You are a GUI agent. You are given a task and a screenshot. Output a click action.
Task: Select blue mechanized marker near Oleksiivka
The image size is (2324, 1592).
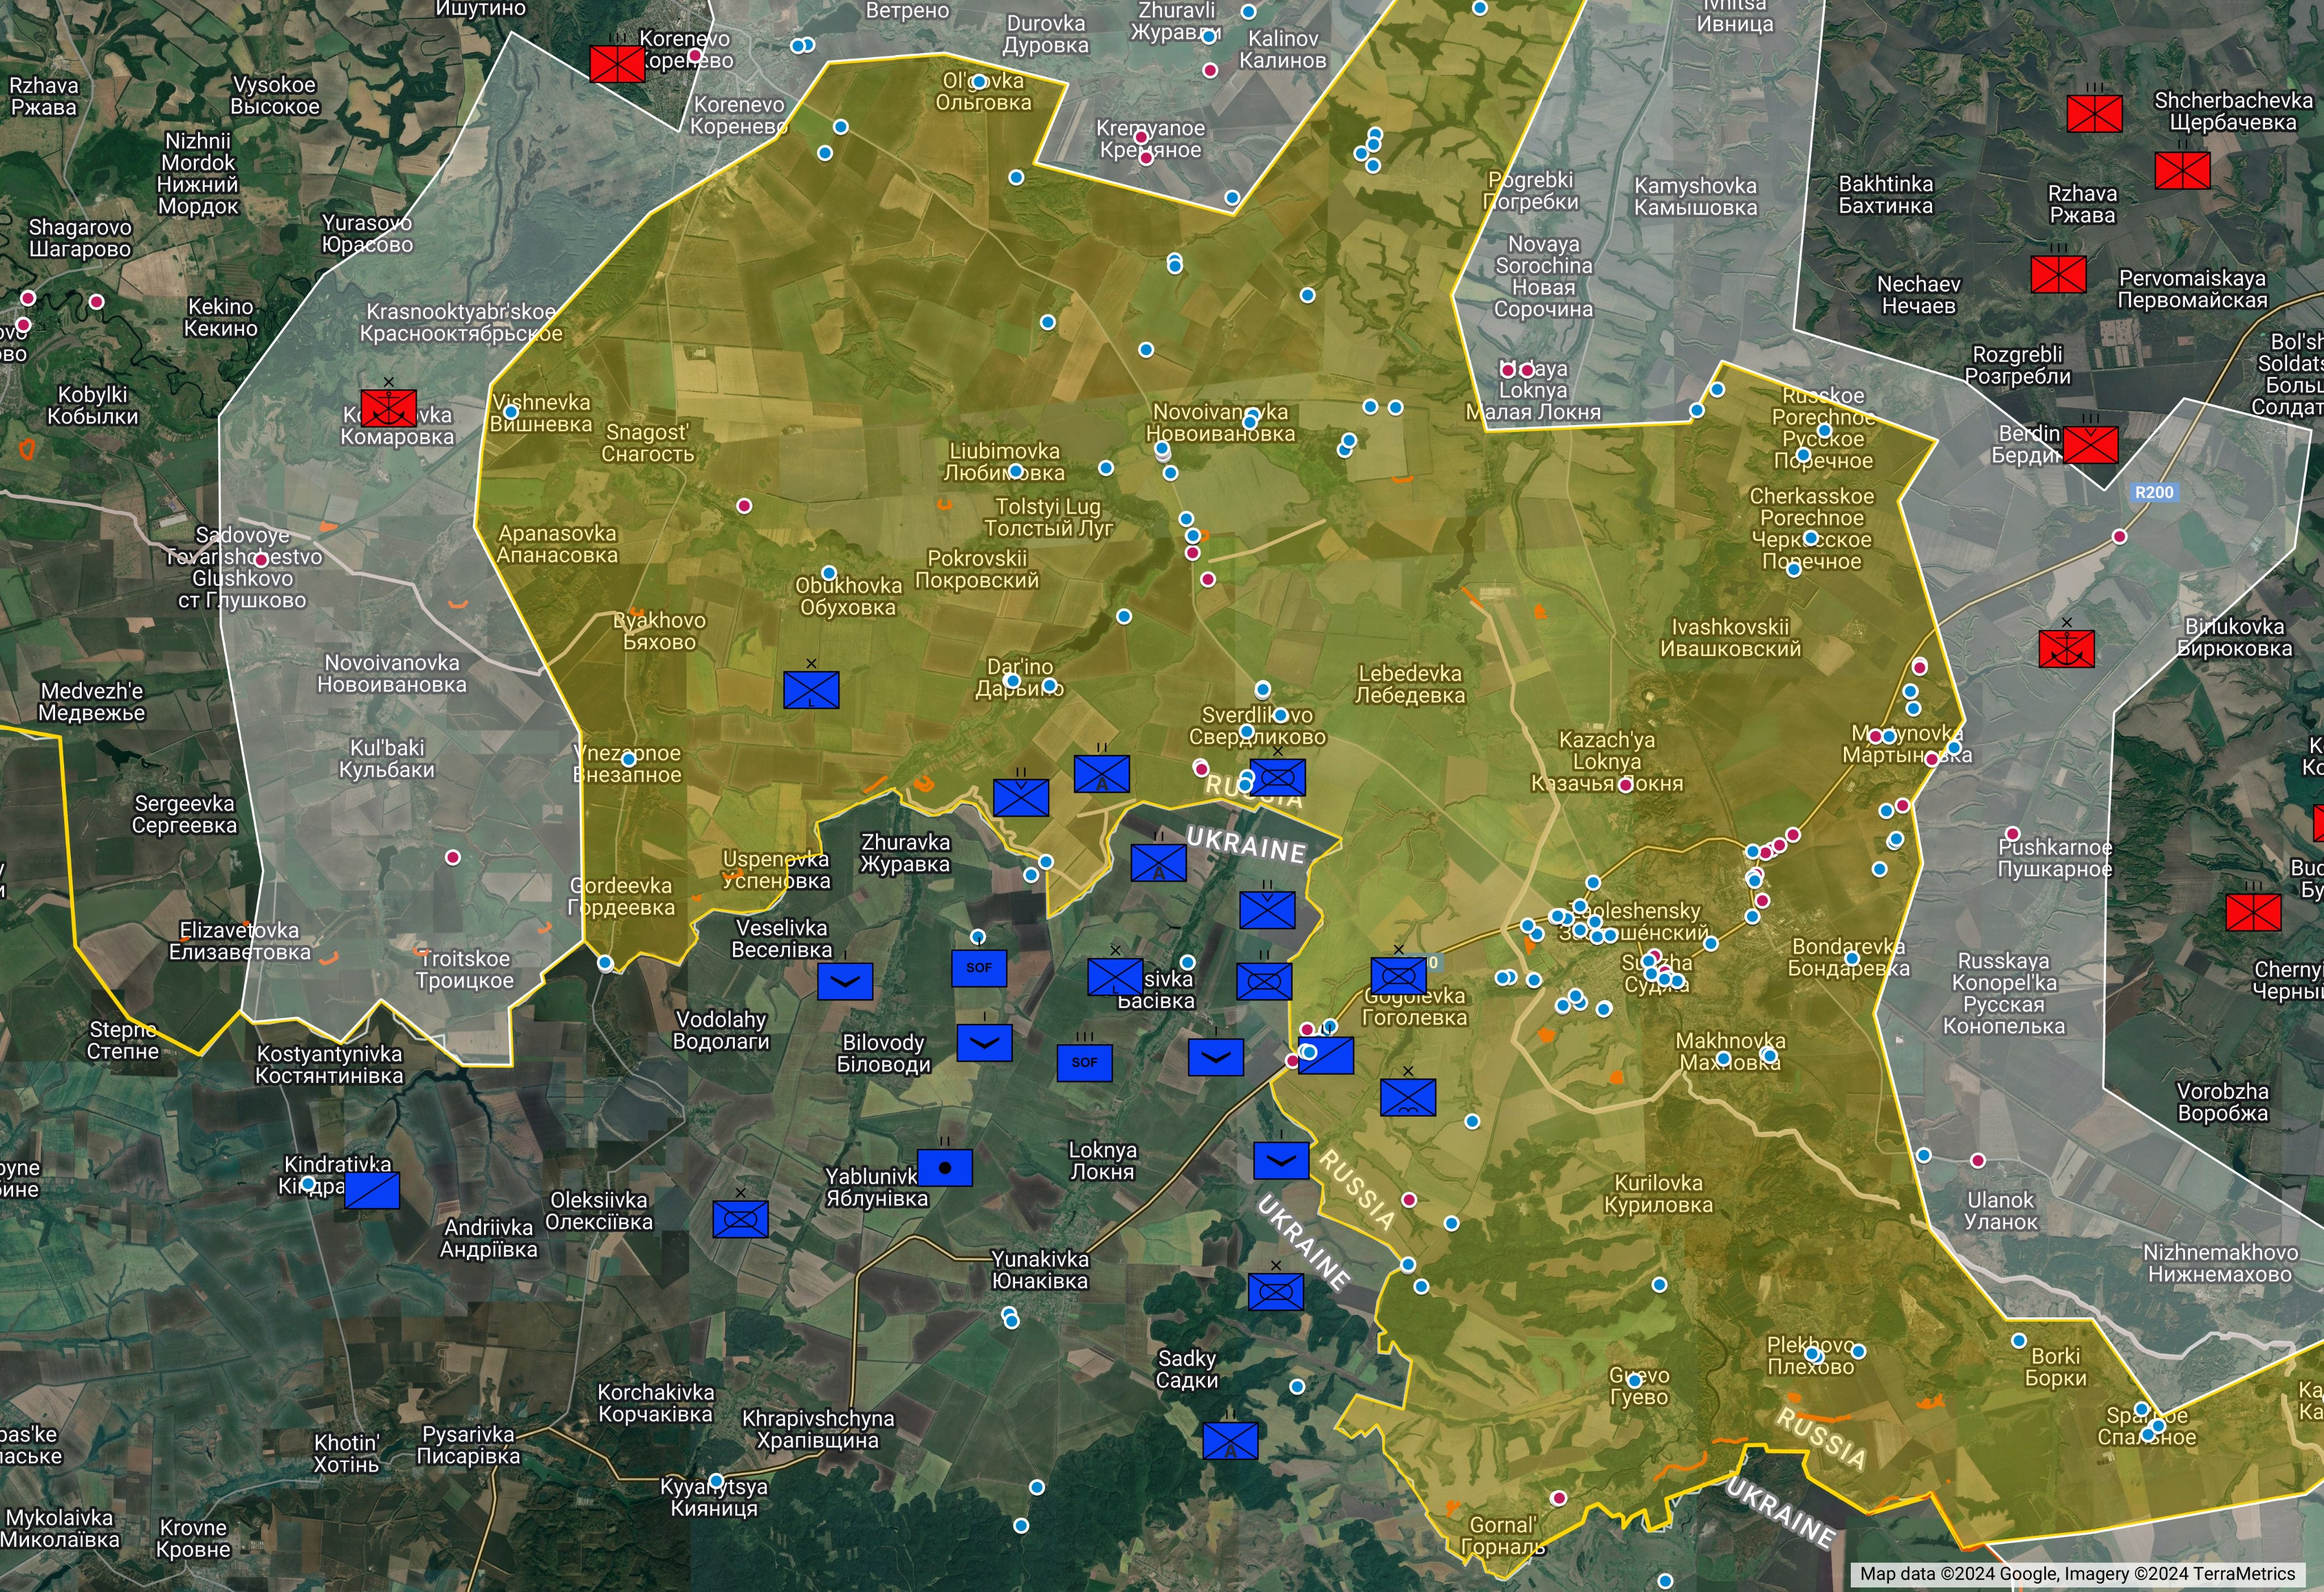click(740, 1219)
